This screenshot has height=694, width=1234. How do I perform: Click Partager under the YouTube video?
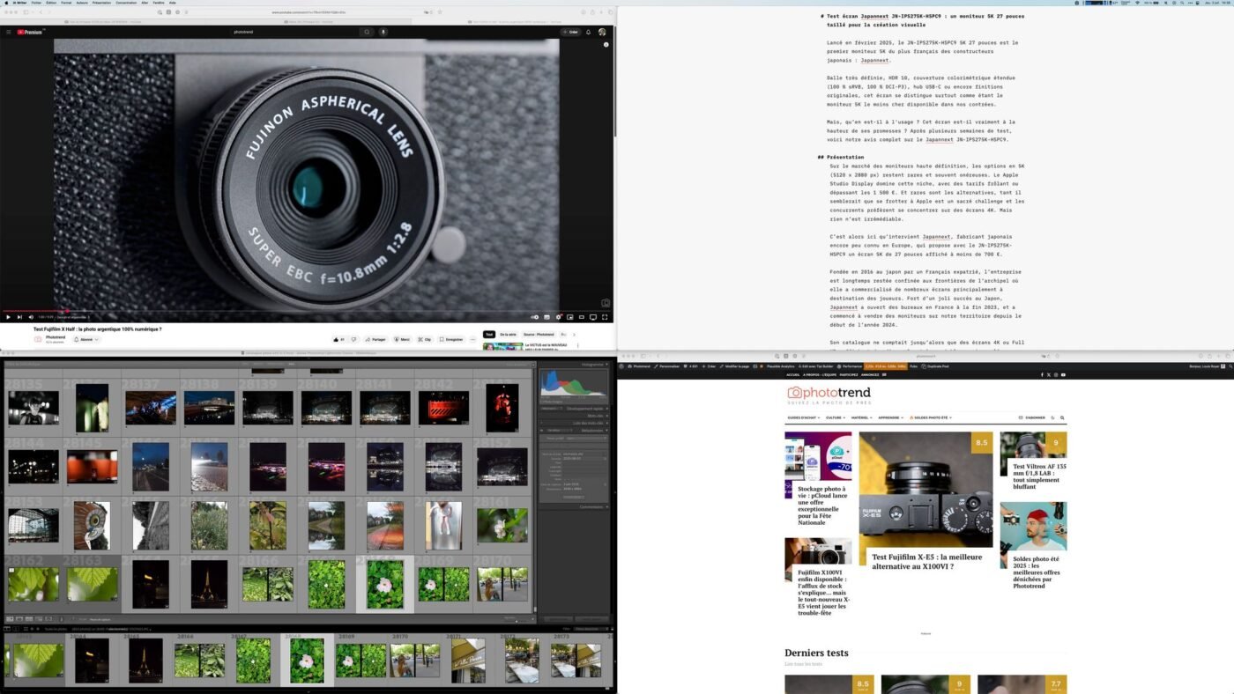[375, 339]
